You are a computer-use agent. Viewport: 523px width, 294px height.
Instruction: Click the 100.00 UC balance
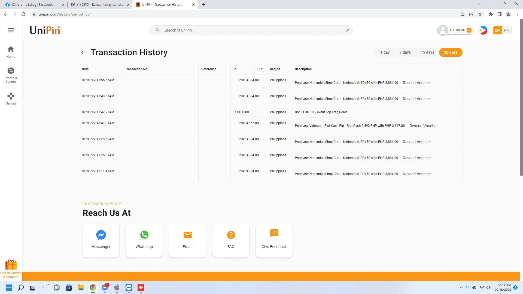point(457,30)
